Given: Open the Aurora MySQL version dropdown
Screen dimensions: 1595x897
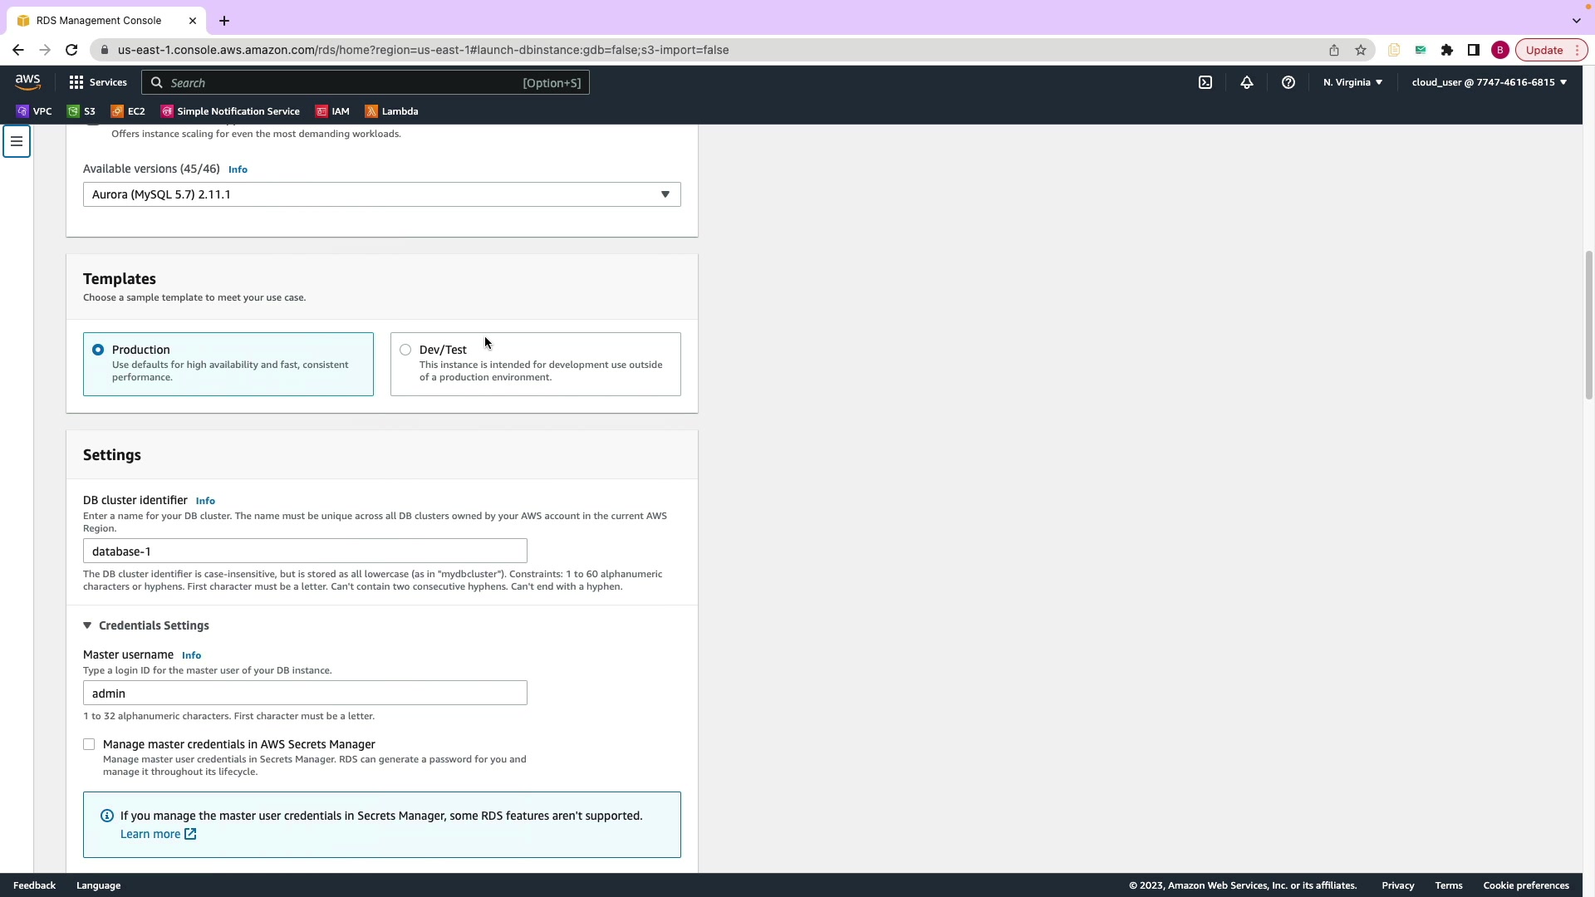Looking at the screenshot, I should [x=381, y=194].
